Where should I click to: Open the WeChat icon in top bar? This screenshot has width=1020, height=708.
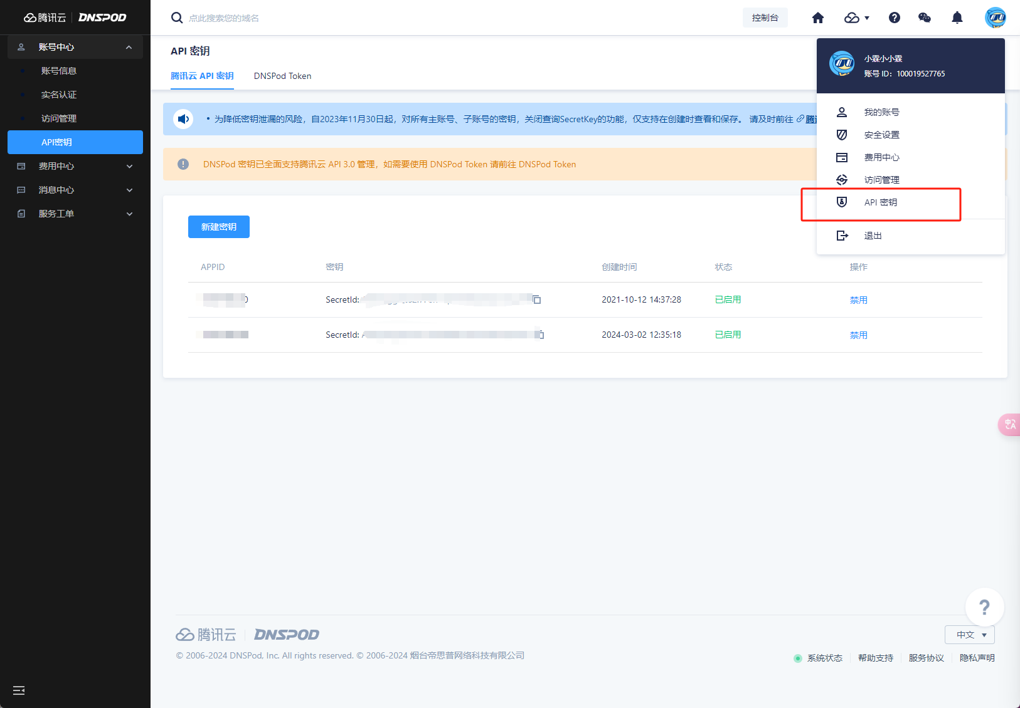(925, 18)
